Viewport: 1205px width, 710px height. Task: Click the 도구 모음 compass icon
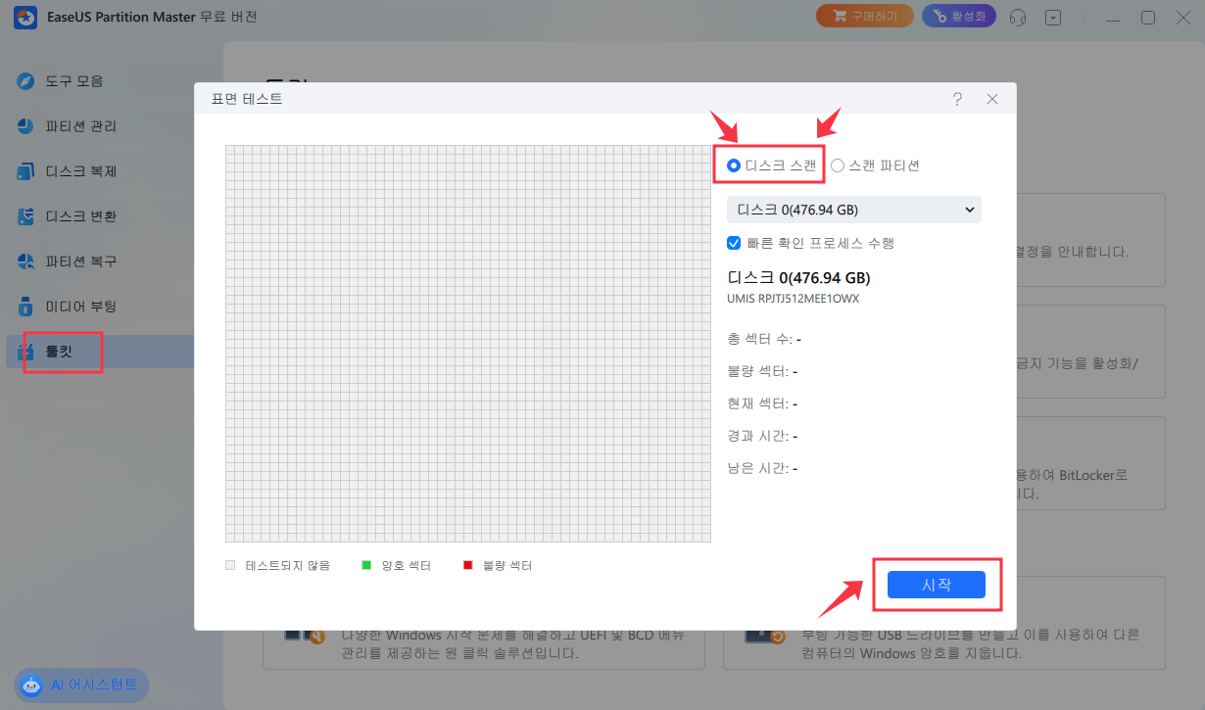point(26,81)
